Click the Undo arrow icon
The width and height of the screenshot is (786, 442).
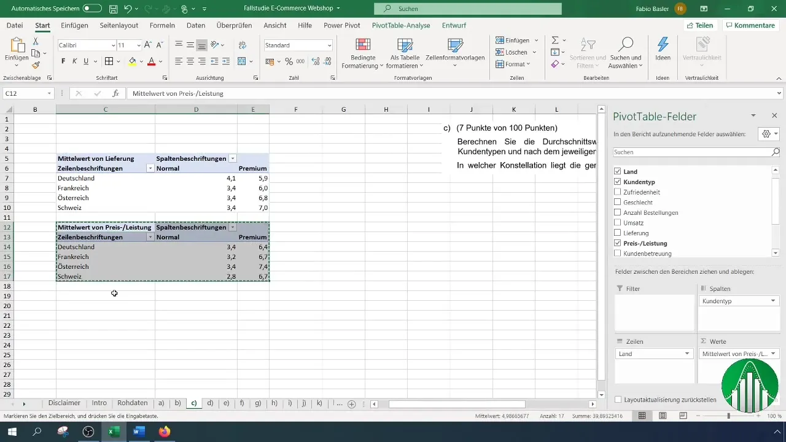(128, 9)
